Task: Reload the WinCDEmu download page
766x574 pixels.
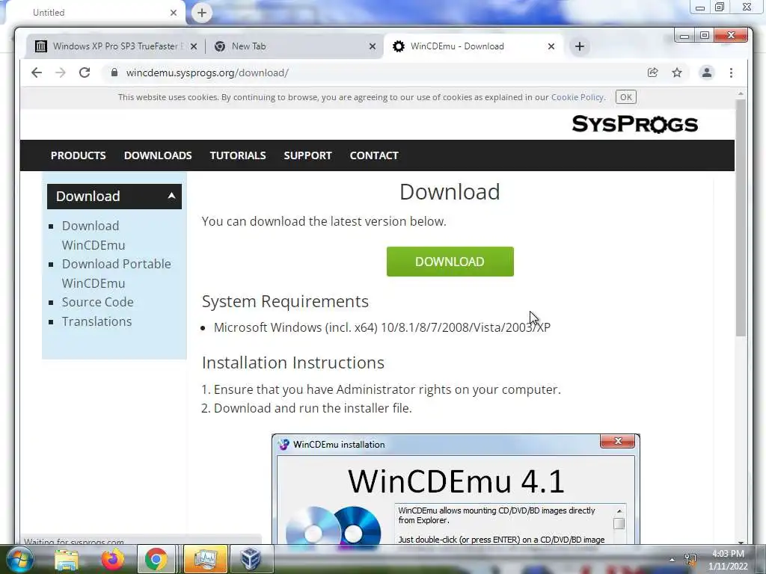Action: 85,72
